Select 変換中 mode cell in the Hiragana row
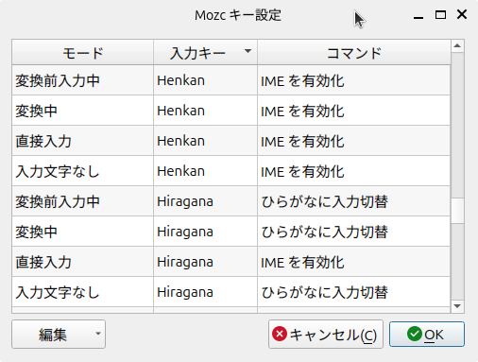The height and width of the screenshot is (362, 478). click(83, 232)
